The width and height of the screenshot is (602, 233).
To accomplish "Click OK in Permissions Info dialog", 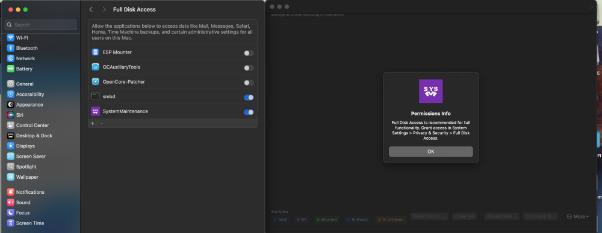I will pyautogui.click(x=431, y=152).
